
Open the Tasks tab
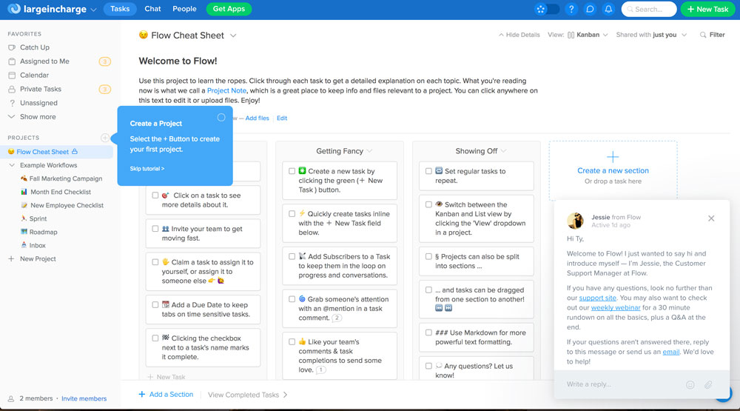(120, 9)
